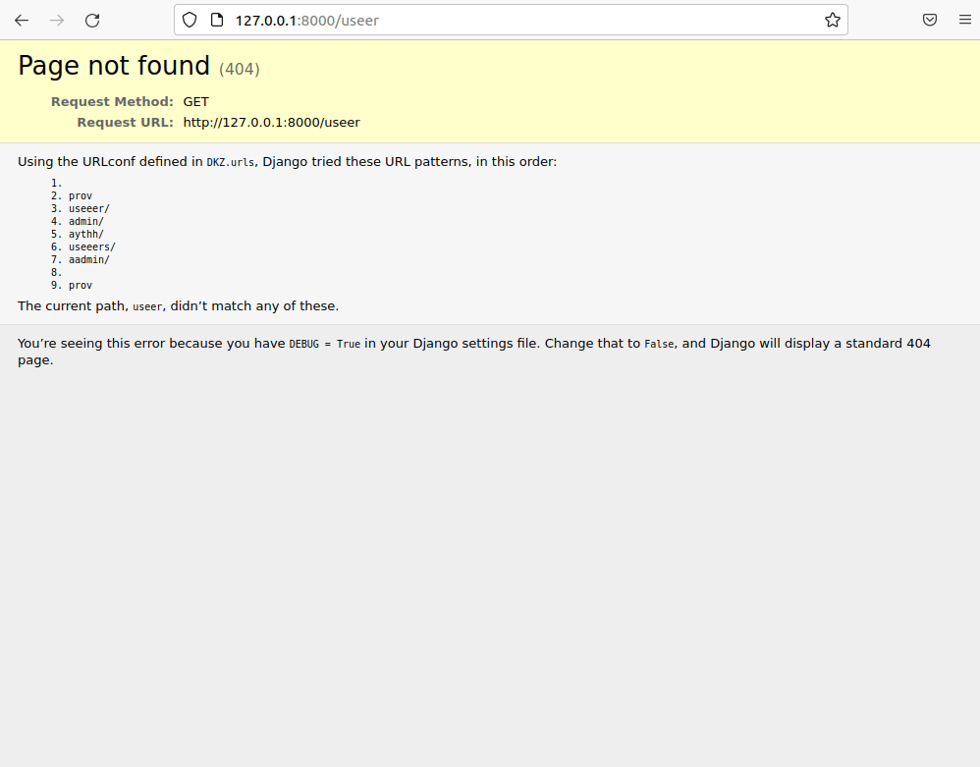980x767 pixels.
Task: Show site information page icon
Action: (217, 20)
